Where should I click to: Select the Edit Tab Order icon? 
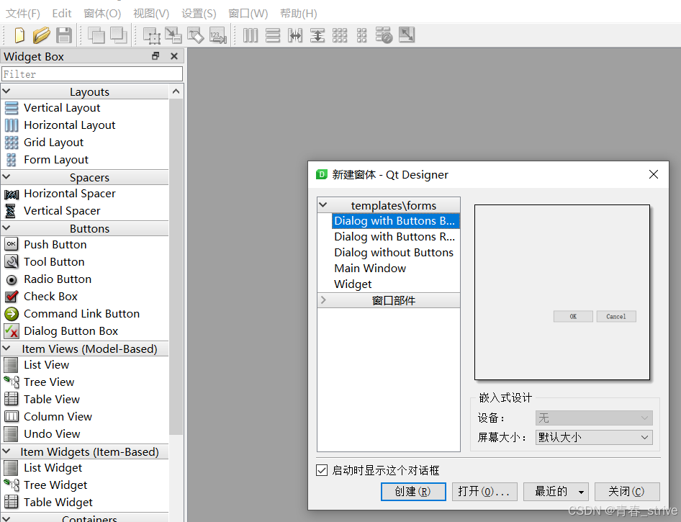217,35
